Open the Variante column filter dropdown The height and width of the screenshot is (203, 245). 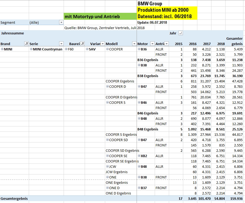103,44
